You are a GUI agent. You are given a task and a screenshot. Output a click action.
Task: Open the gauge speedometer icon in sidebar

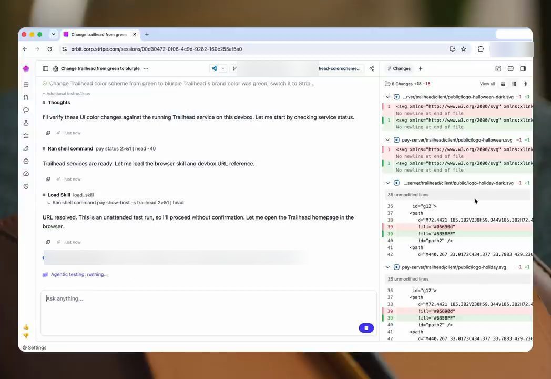pyautogui.click(x=26, y=174)
